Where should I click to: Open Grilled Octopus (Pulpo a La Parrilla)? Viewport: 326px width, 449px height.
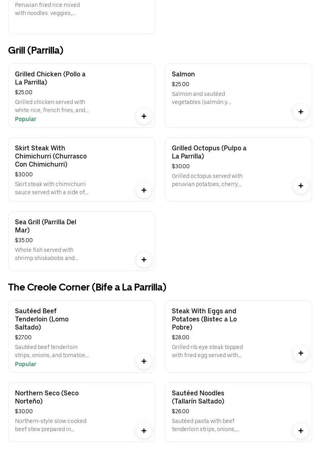209,152
